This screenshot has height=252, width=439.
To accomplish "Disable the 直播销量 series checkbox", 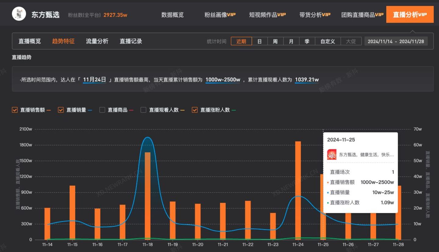I will pos(61,110).
